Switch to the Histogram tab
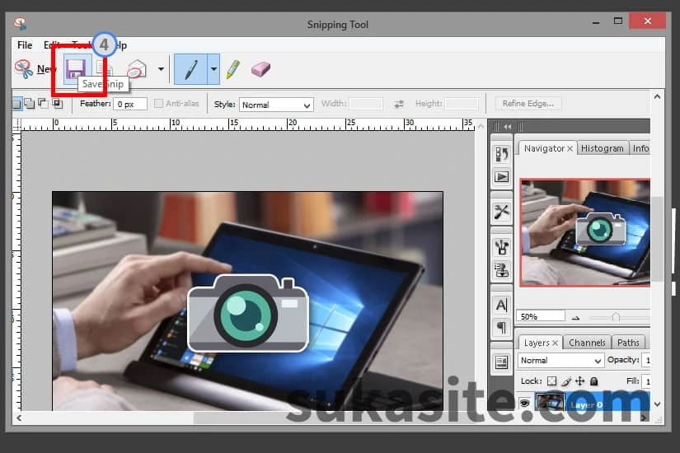The height and width of the screenshot is (453, 680). tap(602, 148)
